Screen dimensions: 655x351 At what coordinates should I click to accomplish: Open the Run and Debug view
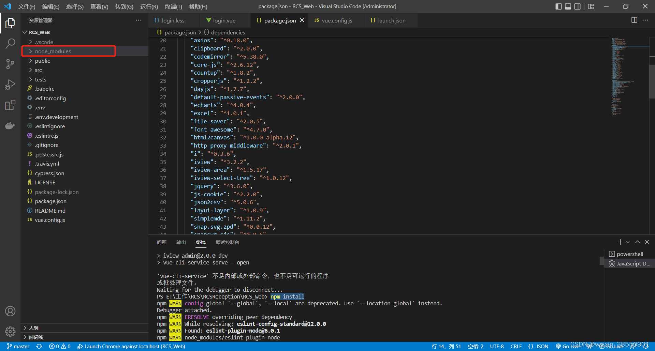coord(10,85)
